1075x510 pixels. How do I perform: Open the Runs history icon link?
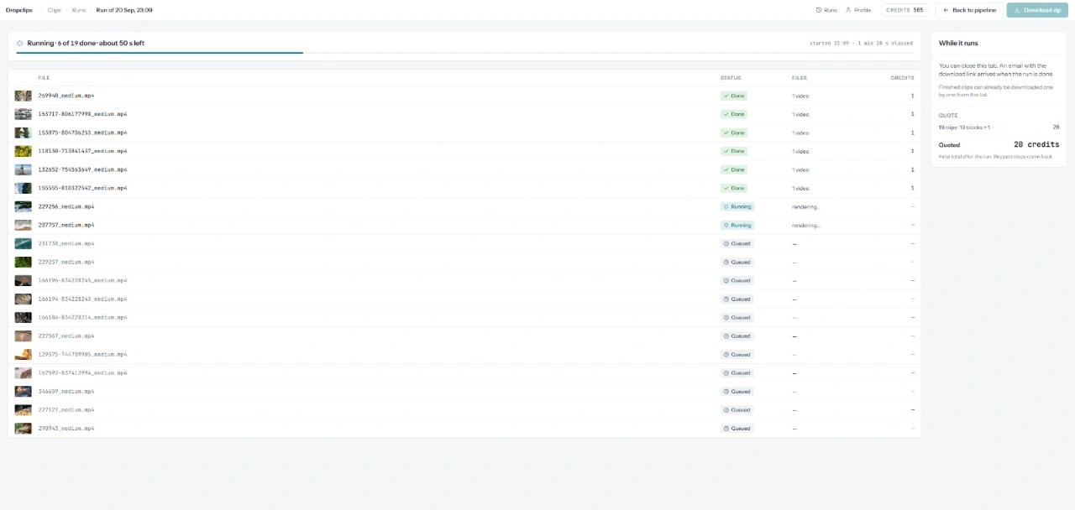(x=826, y=10)
